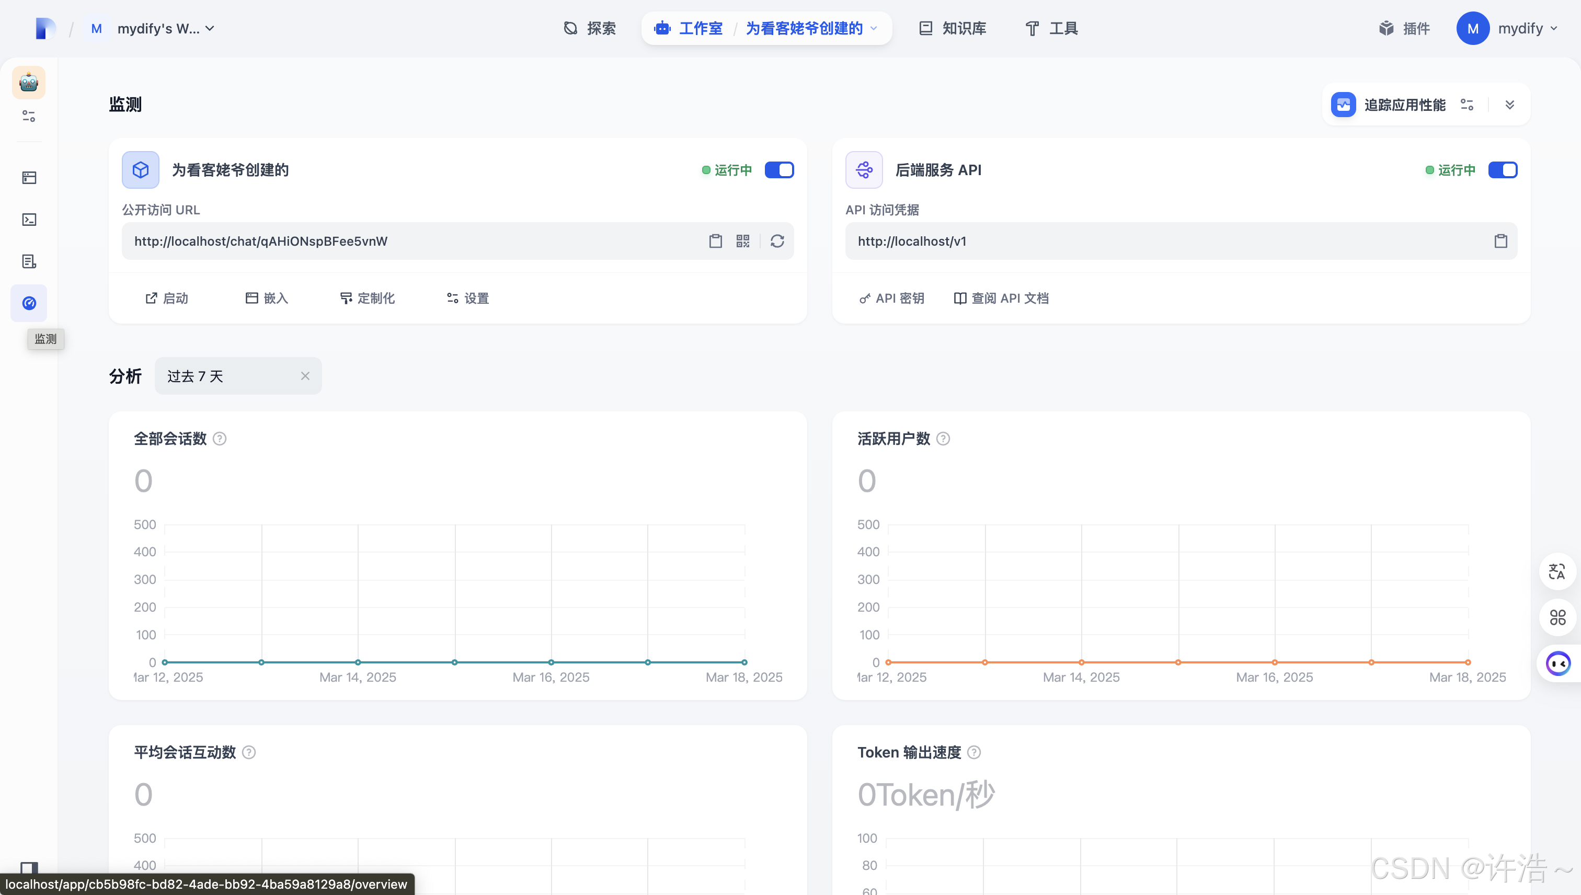
Task: Regenerate the public access URL
Action: (777, 241)
